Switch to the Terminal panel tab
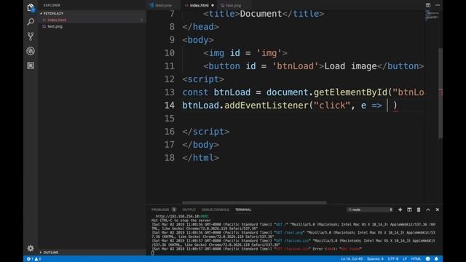 [x=243, y=210]
